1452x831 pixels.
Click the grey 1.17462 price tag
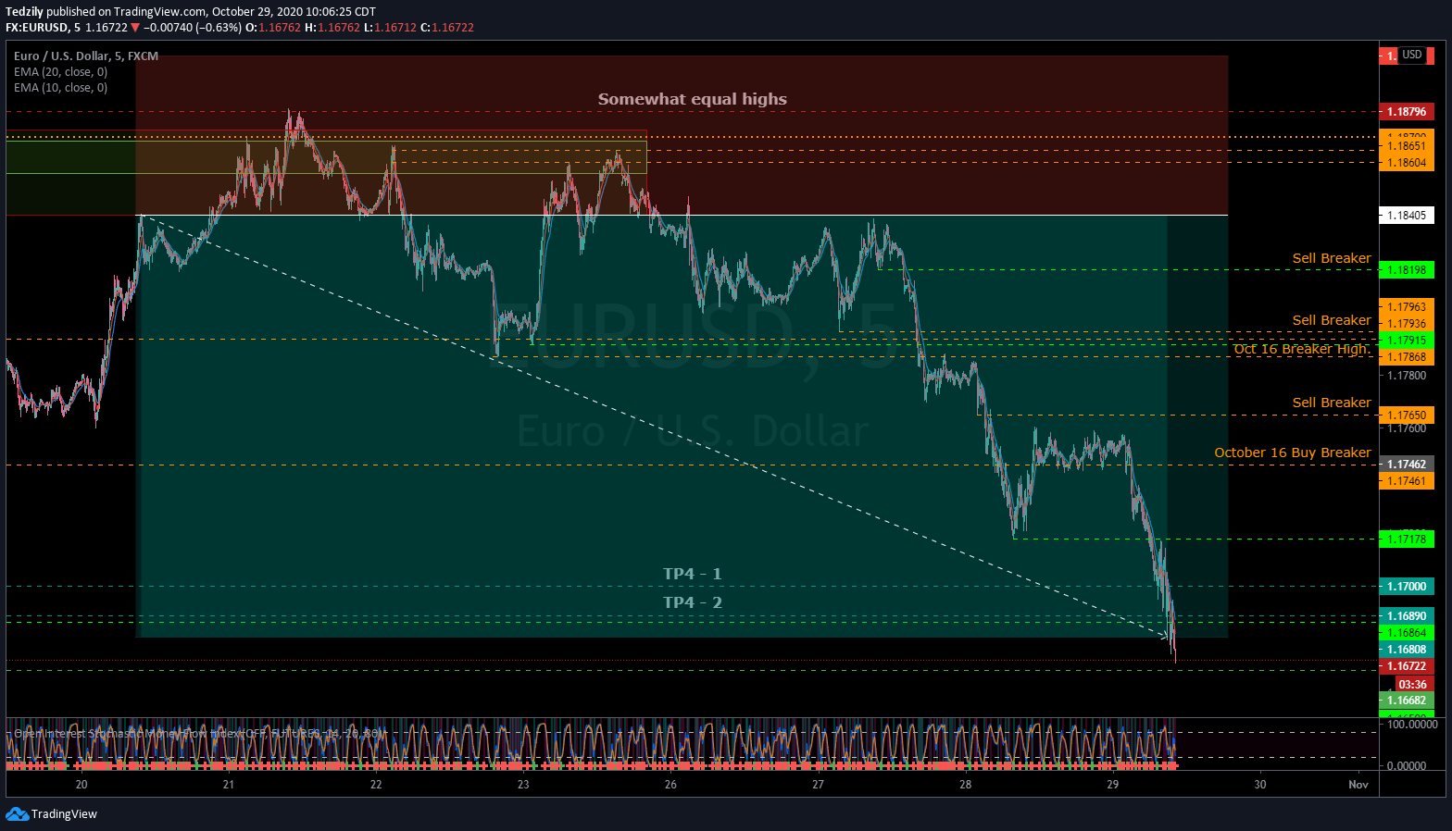[x=1406, y=465]
